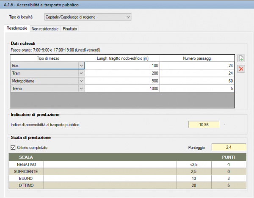Viewport: 254px width, 198px height.
Task: Select the Treno distance cell showing 1000
Action: point(122,88)
